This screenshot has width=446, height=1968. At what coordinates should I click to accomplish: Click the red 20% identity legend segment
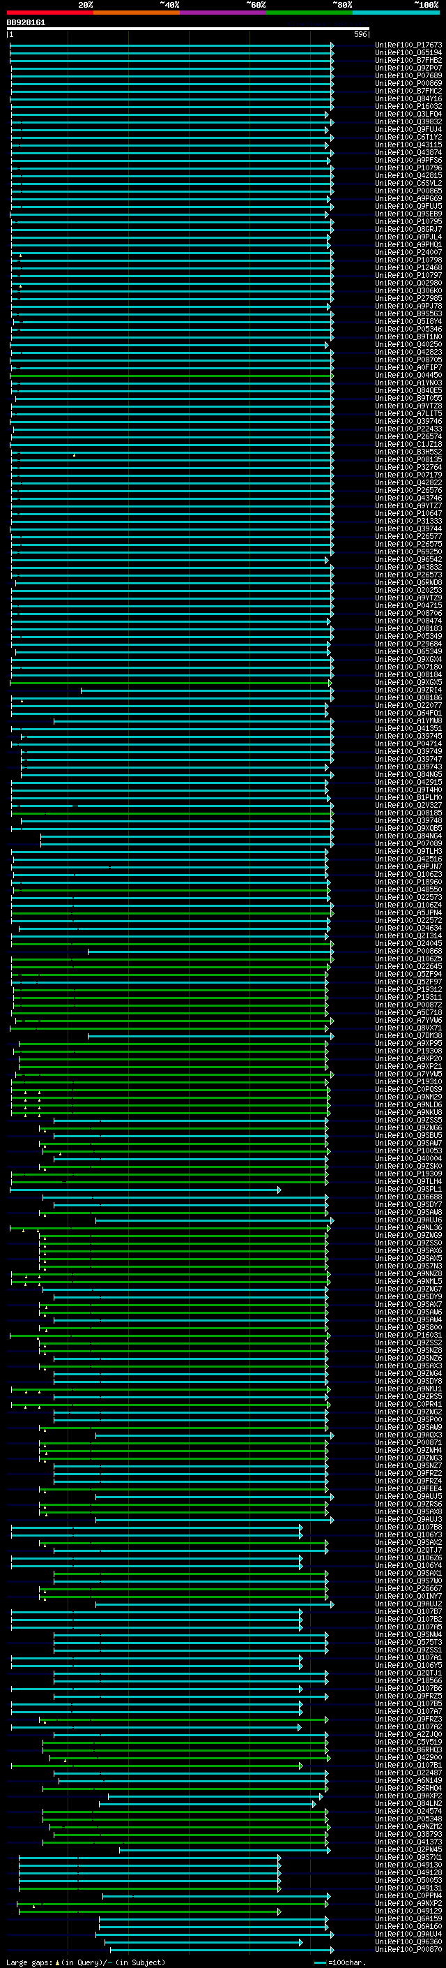tap(49, 13)
